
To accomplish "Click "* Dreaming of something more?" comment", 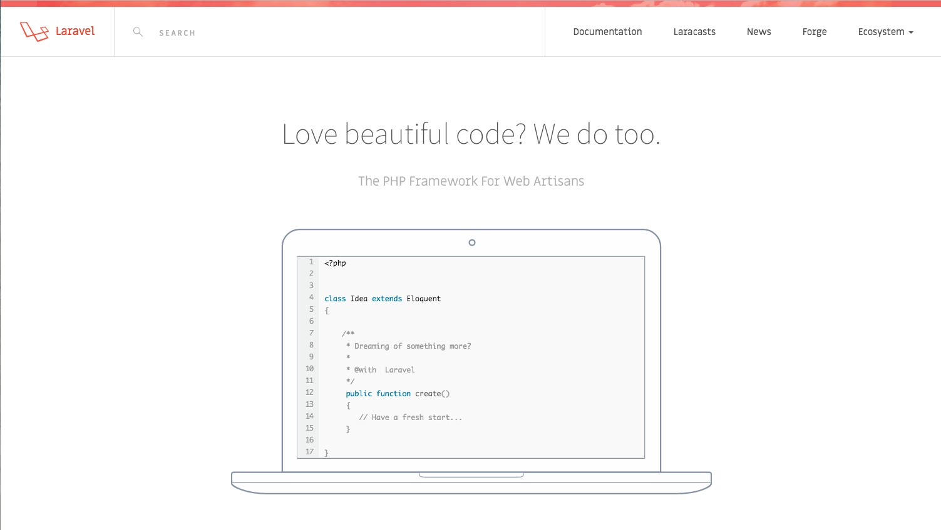I will coord(408,346).
